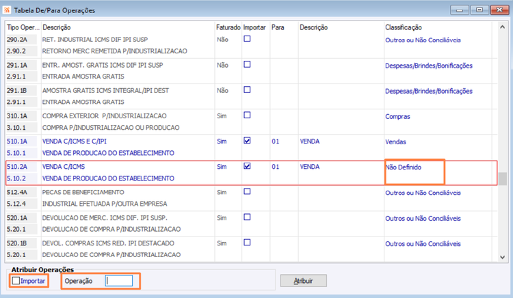
Task: Open classification cell of row 512.4A
Action: point(423,193)
